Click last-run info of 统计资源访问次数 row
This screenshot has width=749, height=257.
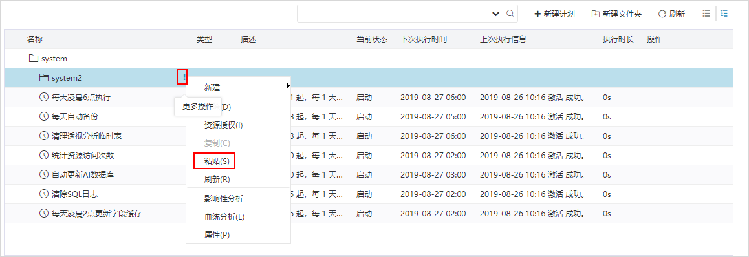tap(534, 155)
